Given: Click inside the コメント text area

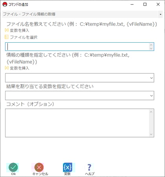Looking at the screenshot, I should (77, 123).
